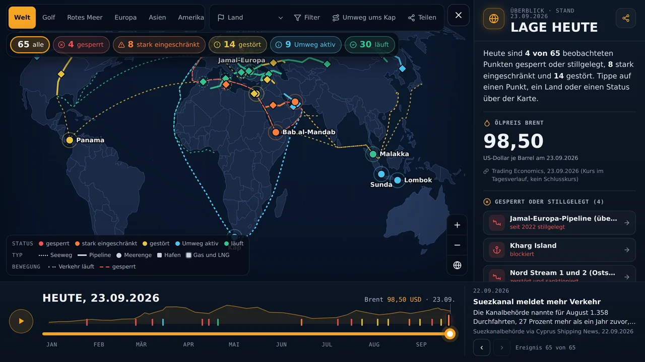The width and height of the screenshot is (645, 362).
Task: Click the share icon in the LAGE HEUTE panel
Action: tap(626, 18)
